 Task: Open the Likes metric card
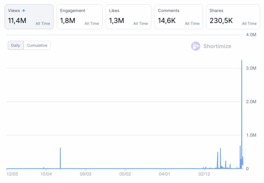pyautogui.click(x=128, y=17)
